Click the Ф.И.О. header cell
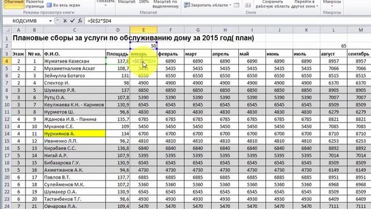This screenshot has width=371, height=209. click(x=74, y=54)
